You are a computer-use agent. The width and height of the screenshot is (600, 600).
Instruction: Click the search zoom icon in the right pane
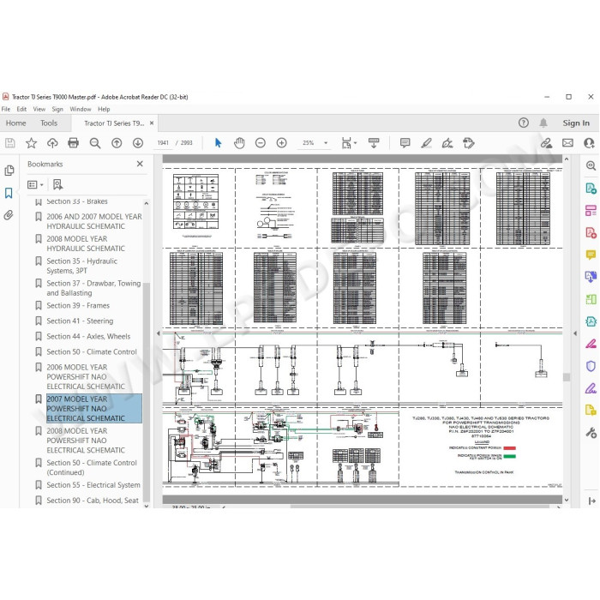pyautogui.click(x=591, y=165)
